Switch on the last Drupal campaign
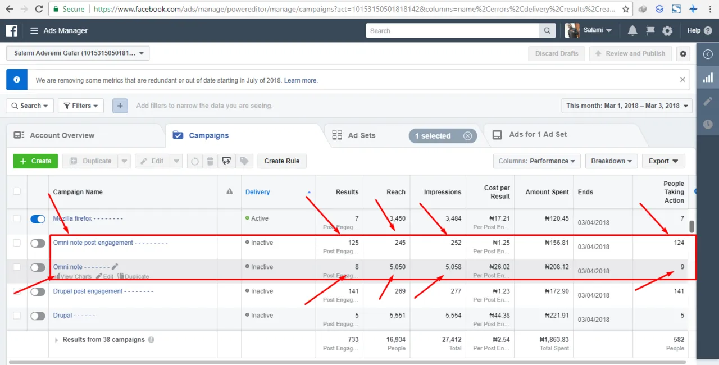 pyautogui.click(x=38, y=316)
